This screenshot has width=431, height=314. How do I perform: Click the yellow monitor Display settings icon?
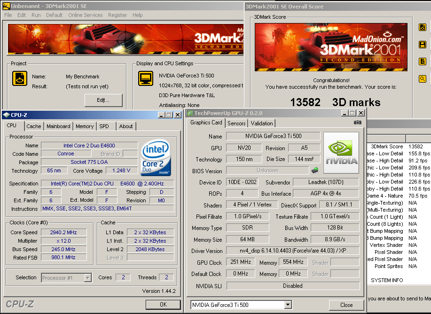tap(145, 78)
